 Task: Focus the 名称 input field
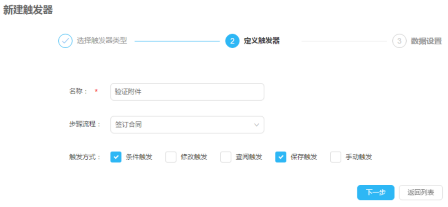coord(187,92)
